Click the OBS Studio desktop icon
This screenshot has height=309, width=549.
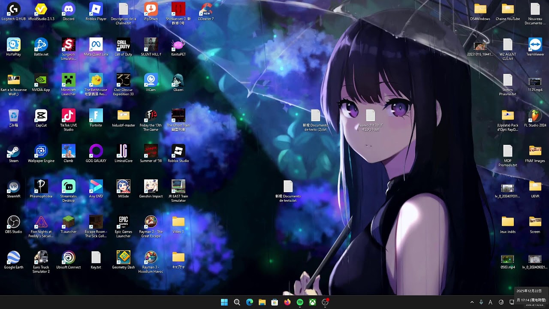pyautogui.click(x=14, y=224)
